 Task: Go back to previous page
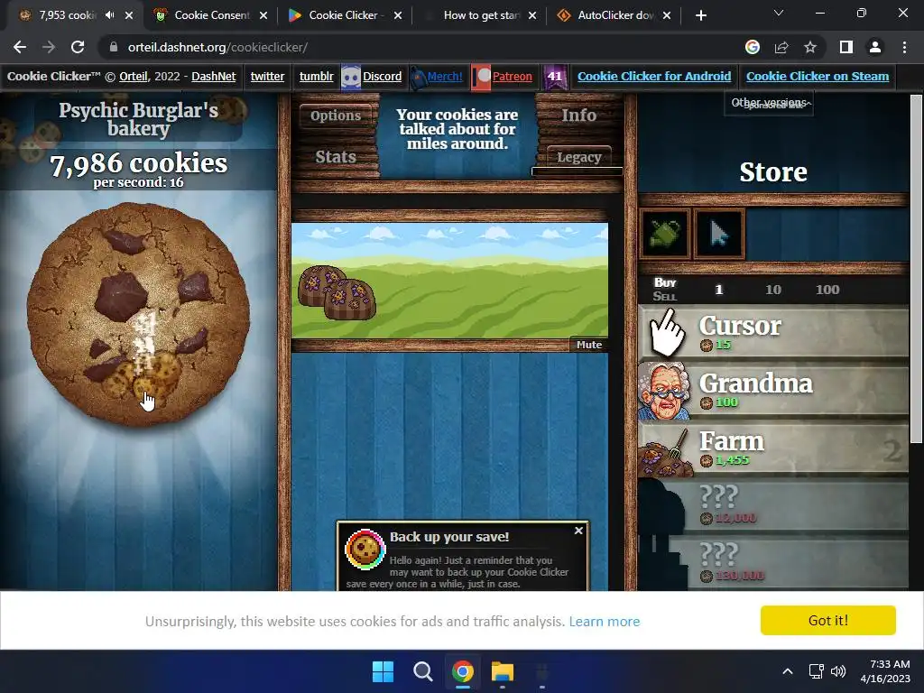pyautogui.click(x=20, y=47)
